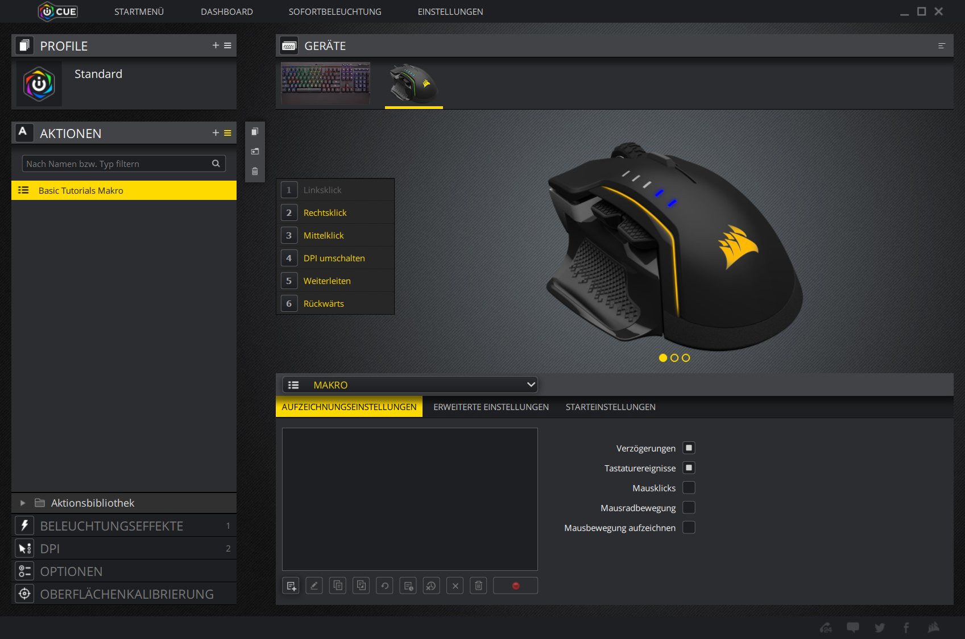
Task: Expand the Aktionsbibliothek folder
Action: point(23,503)
